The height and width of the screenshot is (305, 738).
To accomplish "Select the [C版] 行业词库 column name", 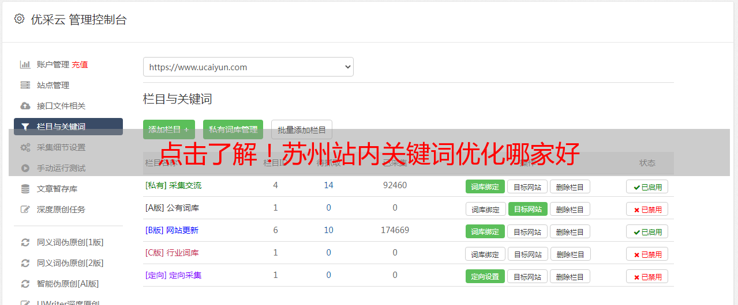I will click(x=172, y=253).
